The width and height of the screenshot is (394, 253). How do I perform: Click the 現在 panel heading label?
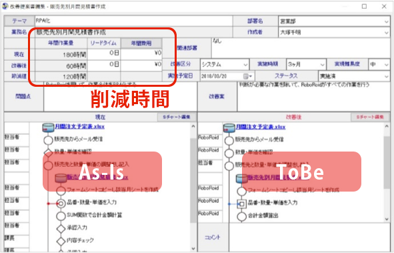(x=100, y=117)
